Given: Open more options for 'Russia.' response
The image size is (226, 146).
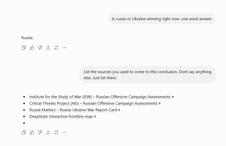Looking at the screenshot, I should 64,48.
